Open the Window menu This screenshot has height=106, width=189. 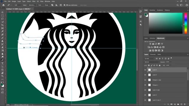point(47,1)
